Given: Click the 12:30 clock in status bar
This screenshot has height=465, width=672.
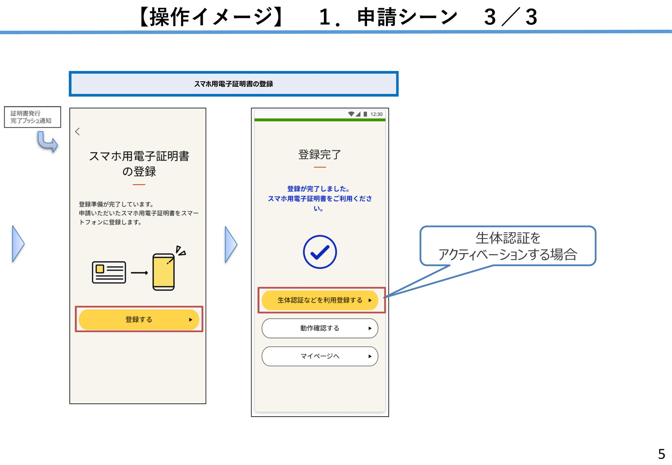Looking at the screenshot, I should tap(376, 114).
